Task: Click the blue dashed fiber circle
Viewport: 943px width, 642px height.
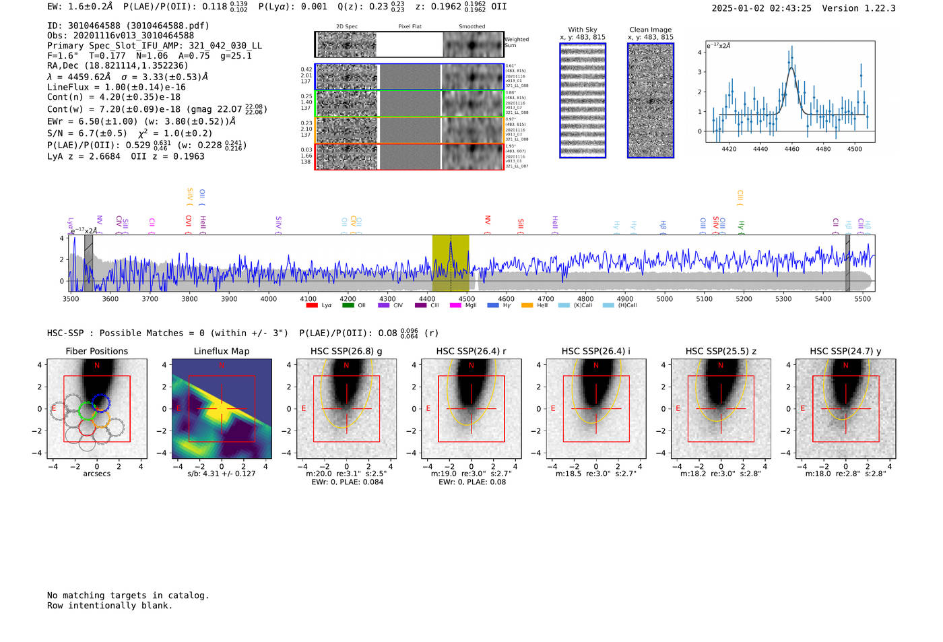Action: pos(100,403)
